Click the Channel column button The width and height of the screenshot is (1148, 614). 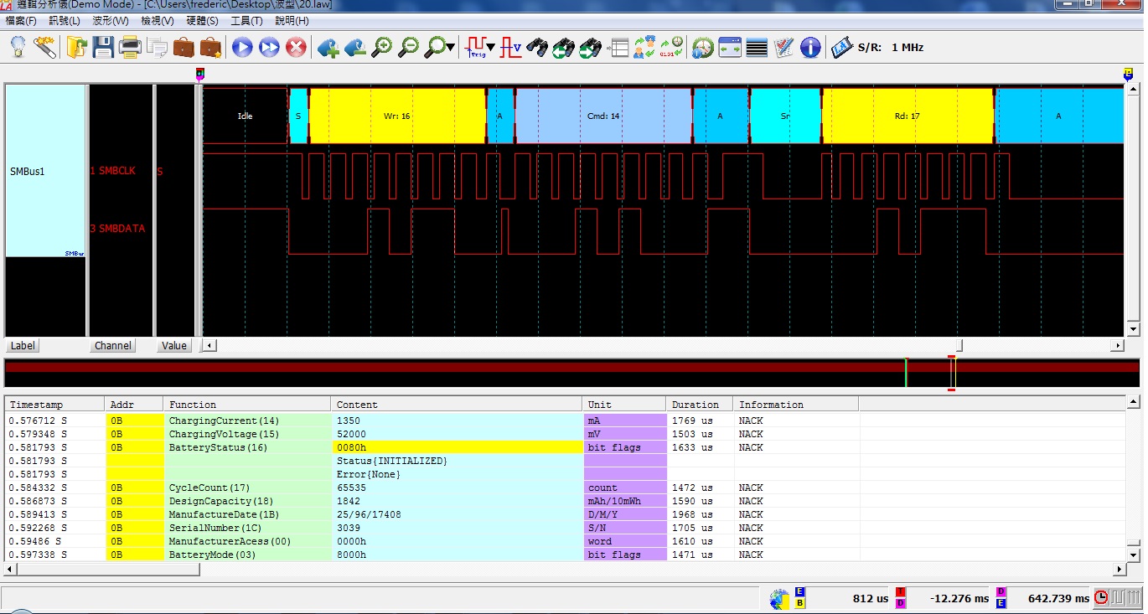point(113,345)
